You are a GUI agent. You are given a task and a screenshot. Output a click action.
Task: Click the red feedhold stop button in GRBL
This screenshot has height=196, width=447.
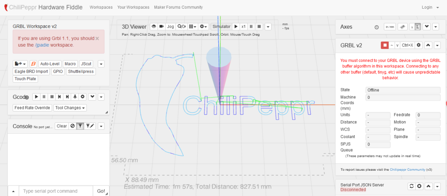coord(385,45)
